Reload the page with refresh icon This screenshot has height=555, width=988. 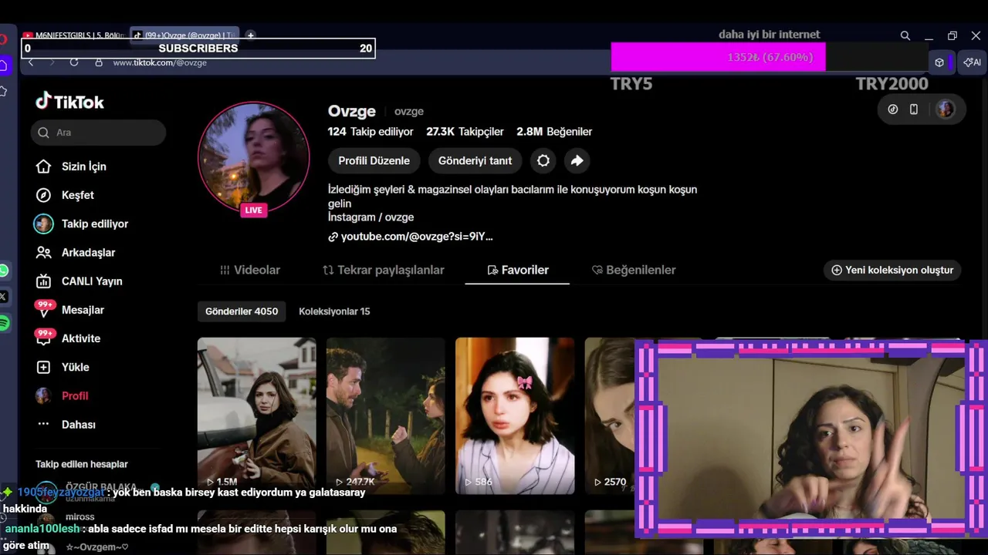click(x=74, y=62)
